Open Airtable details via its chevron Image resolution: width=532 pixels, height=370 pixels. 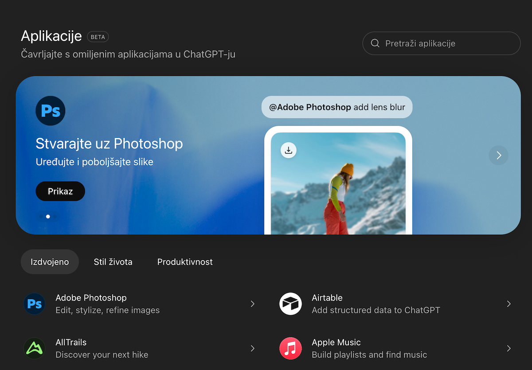[x=509, y=304]
